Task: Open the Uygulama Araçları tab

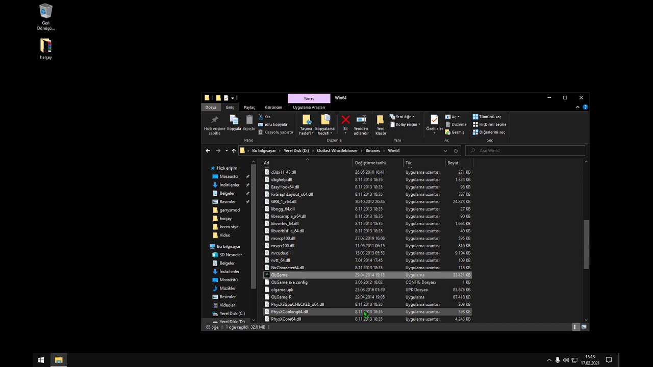Action: click(309, 108)
